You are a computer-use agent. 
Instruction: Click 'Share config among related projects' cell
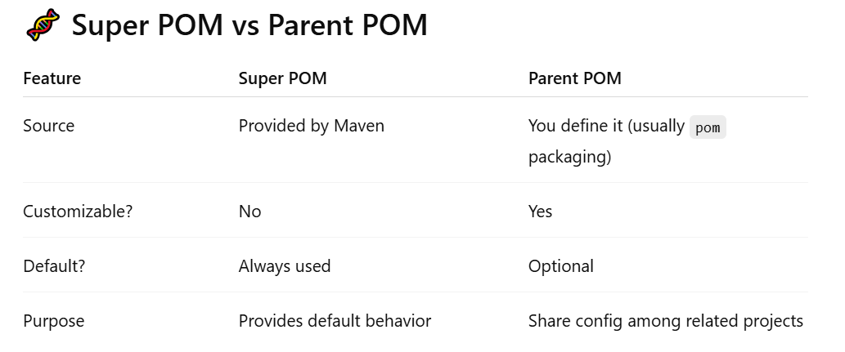(x=666, y=321)
